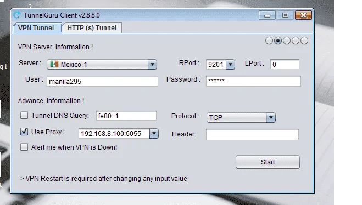362x205 pixels.
Task: Expand the RPort dropdown arrow
Action: tap(230, 65)
